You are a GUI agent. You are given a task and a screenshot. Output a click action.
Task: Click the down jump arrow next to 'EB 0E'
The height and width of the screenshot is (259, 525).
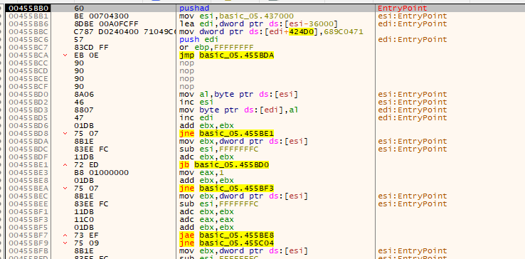tap(65, 55)
